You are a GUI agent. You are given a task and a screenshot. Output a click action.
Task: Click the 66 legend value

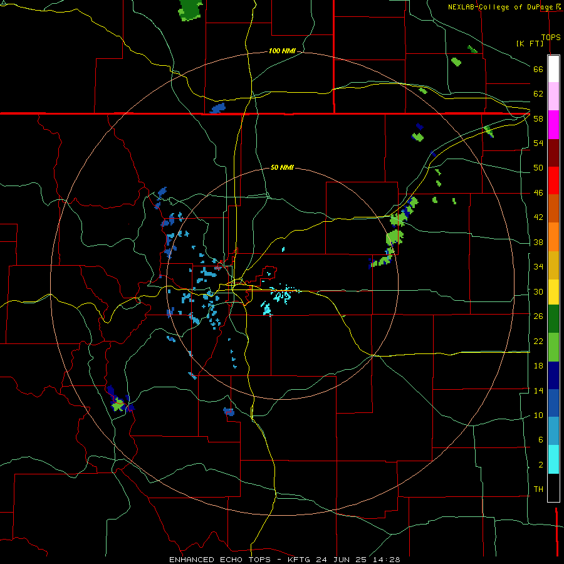pos(538,70)
